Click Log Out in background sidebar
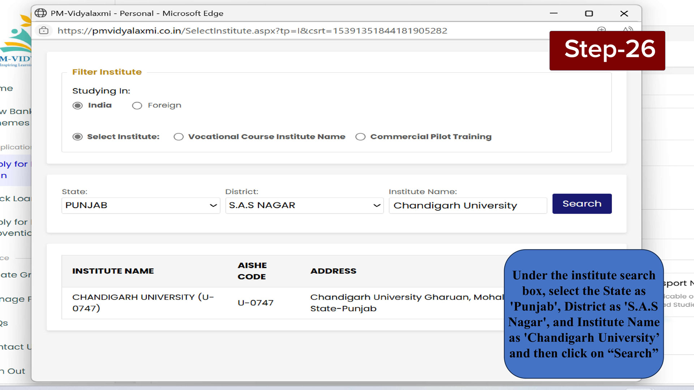Image resolution: width=694 pixels, height=390 pixels. 13,371
